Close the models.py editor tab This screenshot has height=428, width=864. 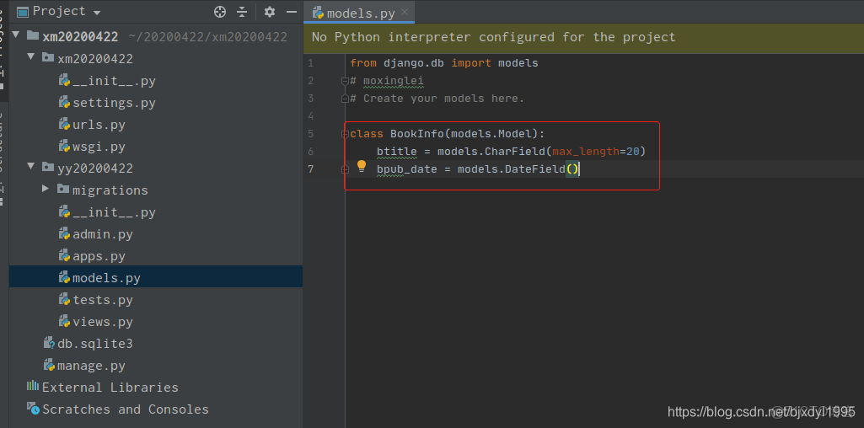pos(405,12)
